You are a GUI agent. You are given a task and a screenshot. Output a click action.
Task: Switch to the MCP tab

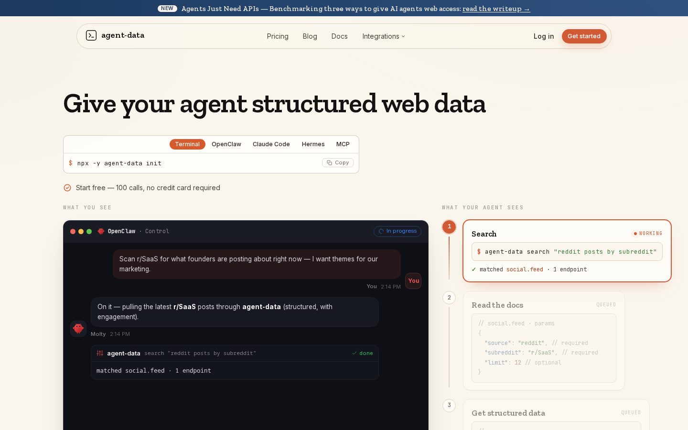click(343, 144)
